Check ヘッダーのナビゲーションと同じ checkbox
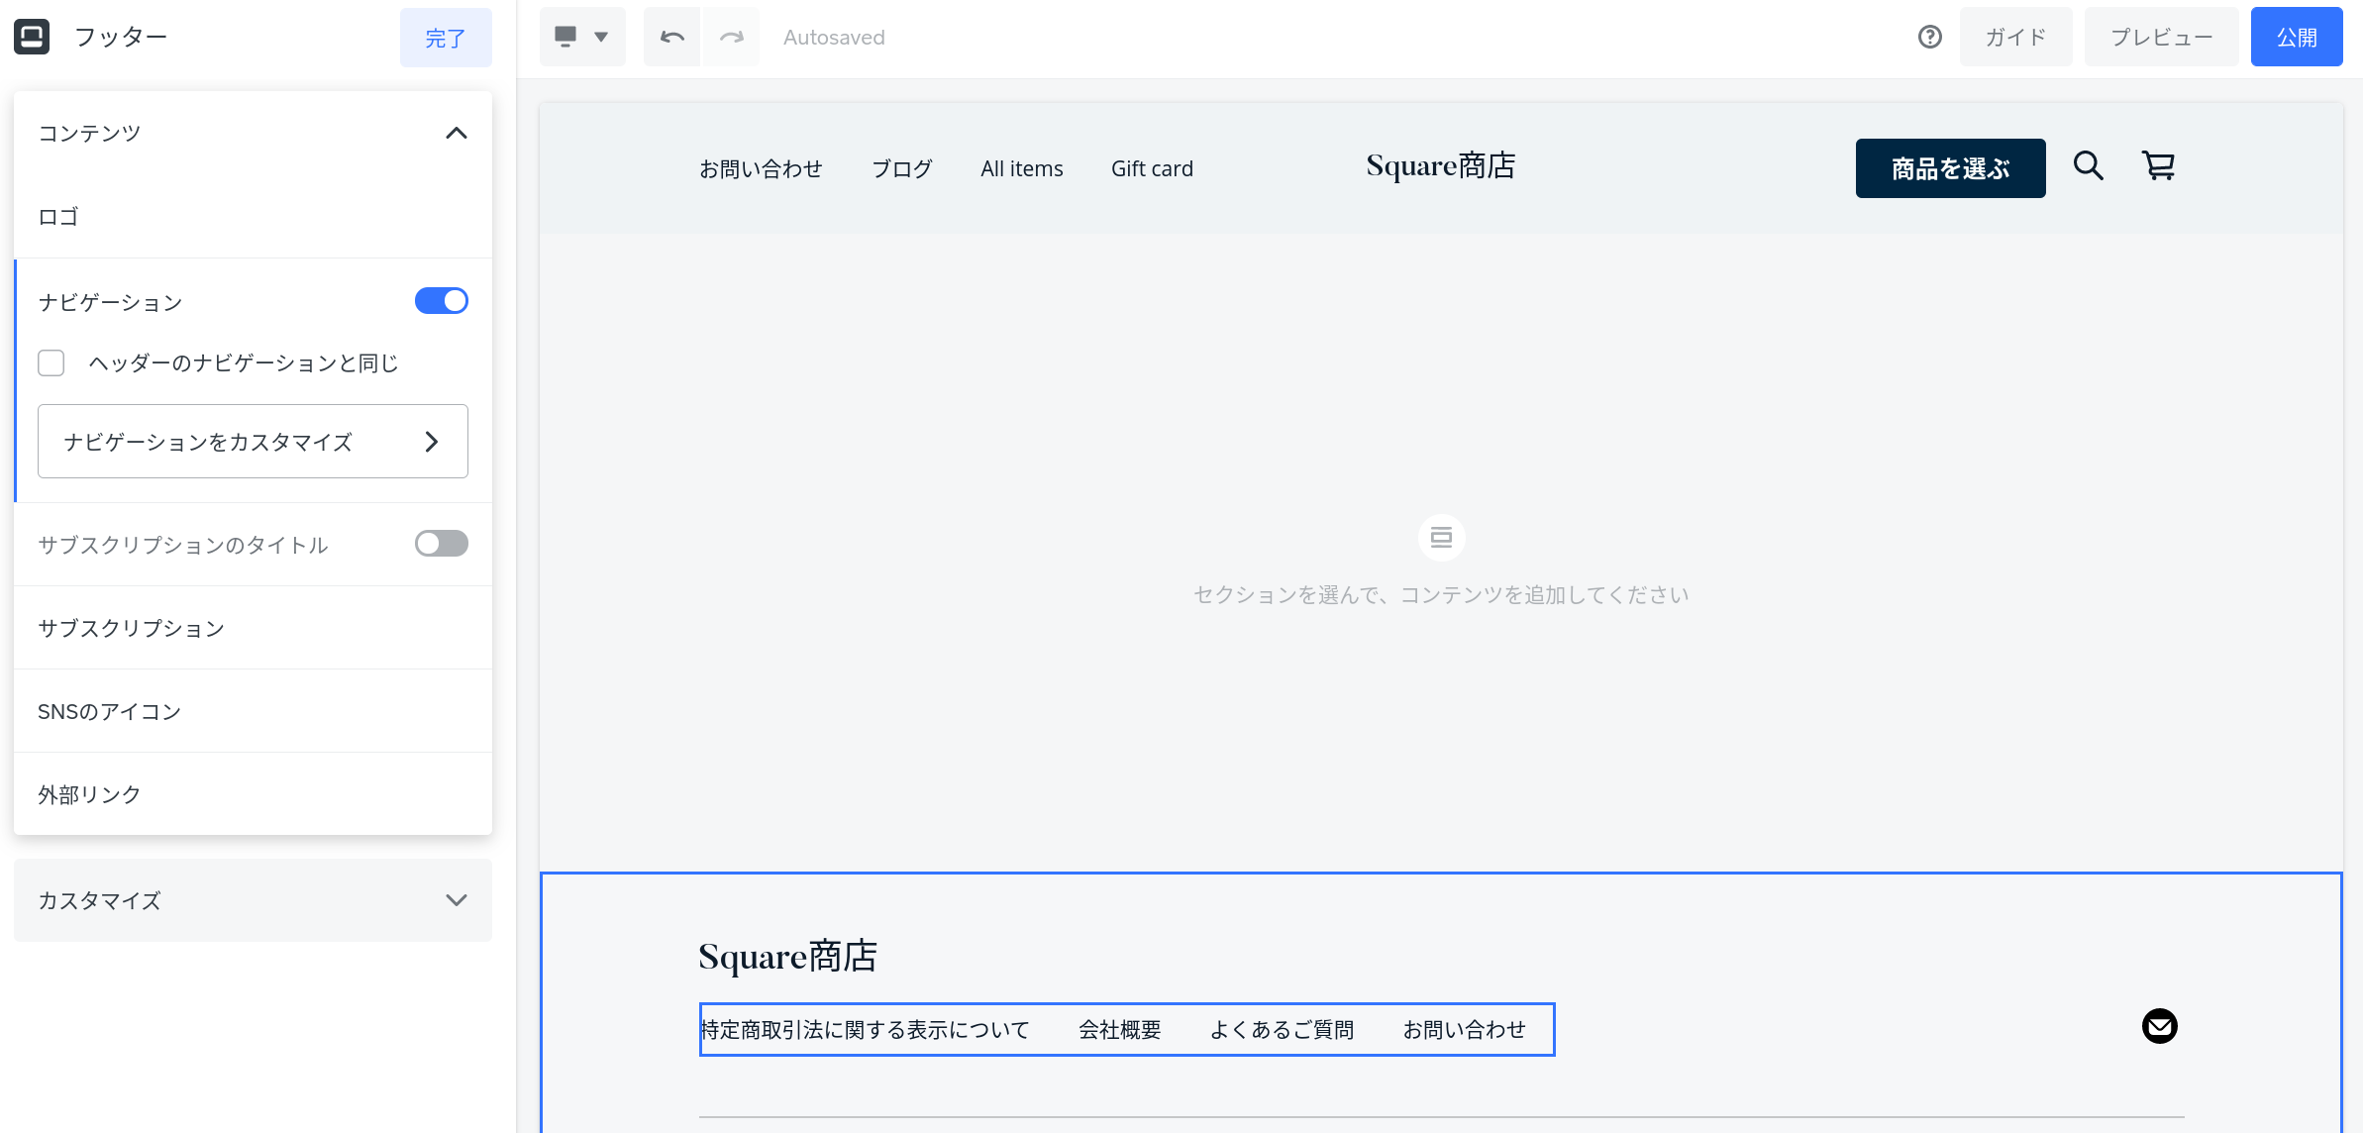 [x=51, y=363]
